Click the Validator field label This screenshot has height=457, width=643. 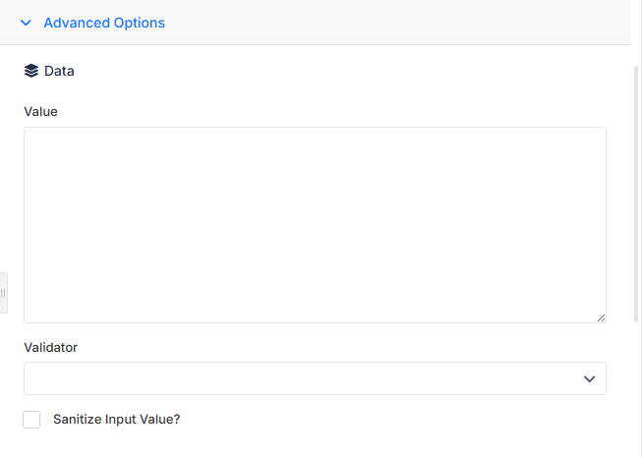(50, 347)
